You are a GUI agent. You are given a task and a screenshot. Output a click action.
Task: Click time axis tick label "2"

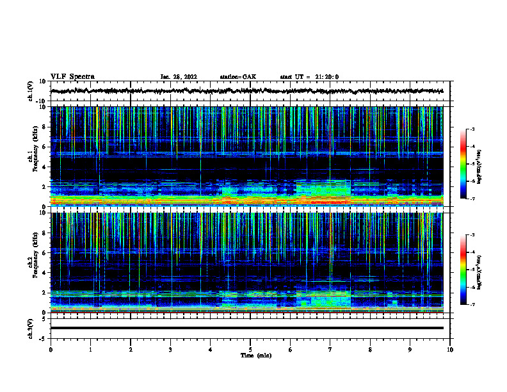pyautogui.click(x=131, y=350)
